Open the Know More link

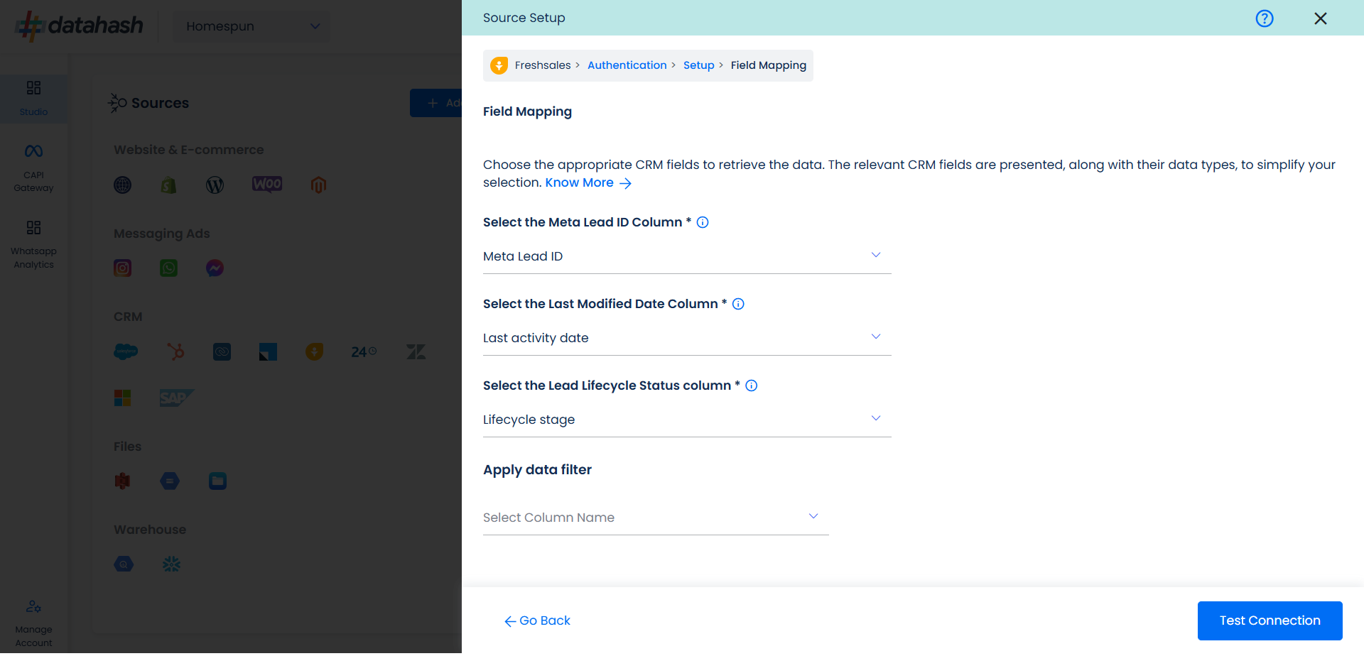coord(588,183)
